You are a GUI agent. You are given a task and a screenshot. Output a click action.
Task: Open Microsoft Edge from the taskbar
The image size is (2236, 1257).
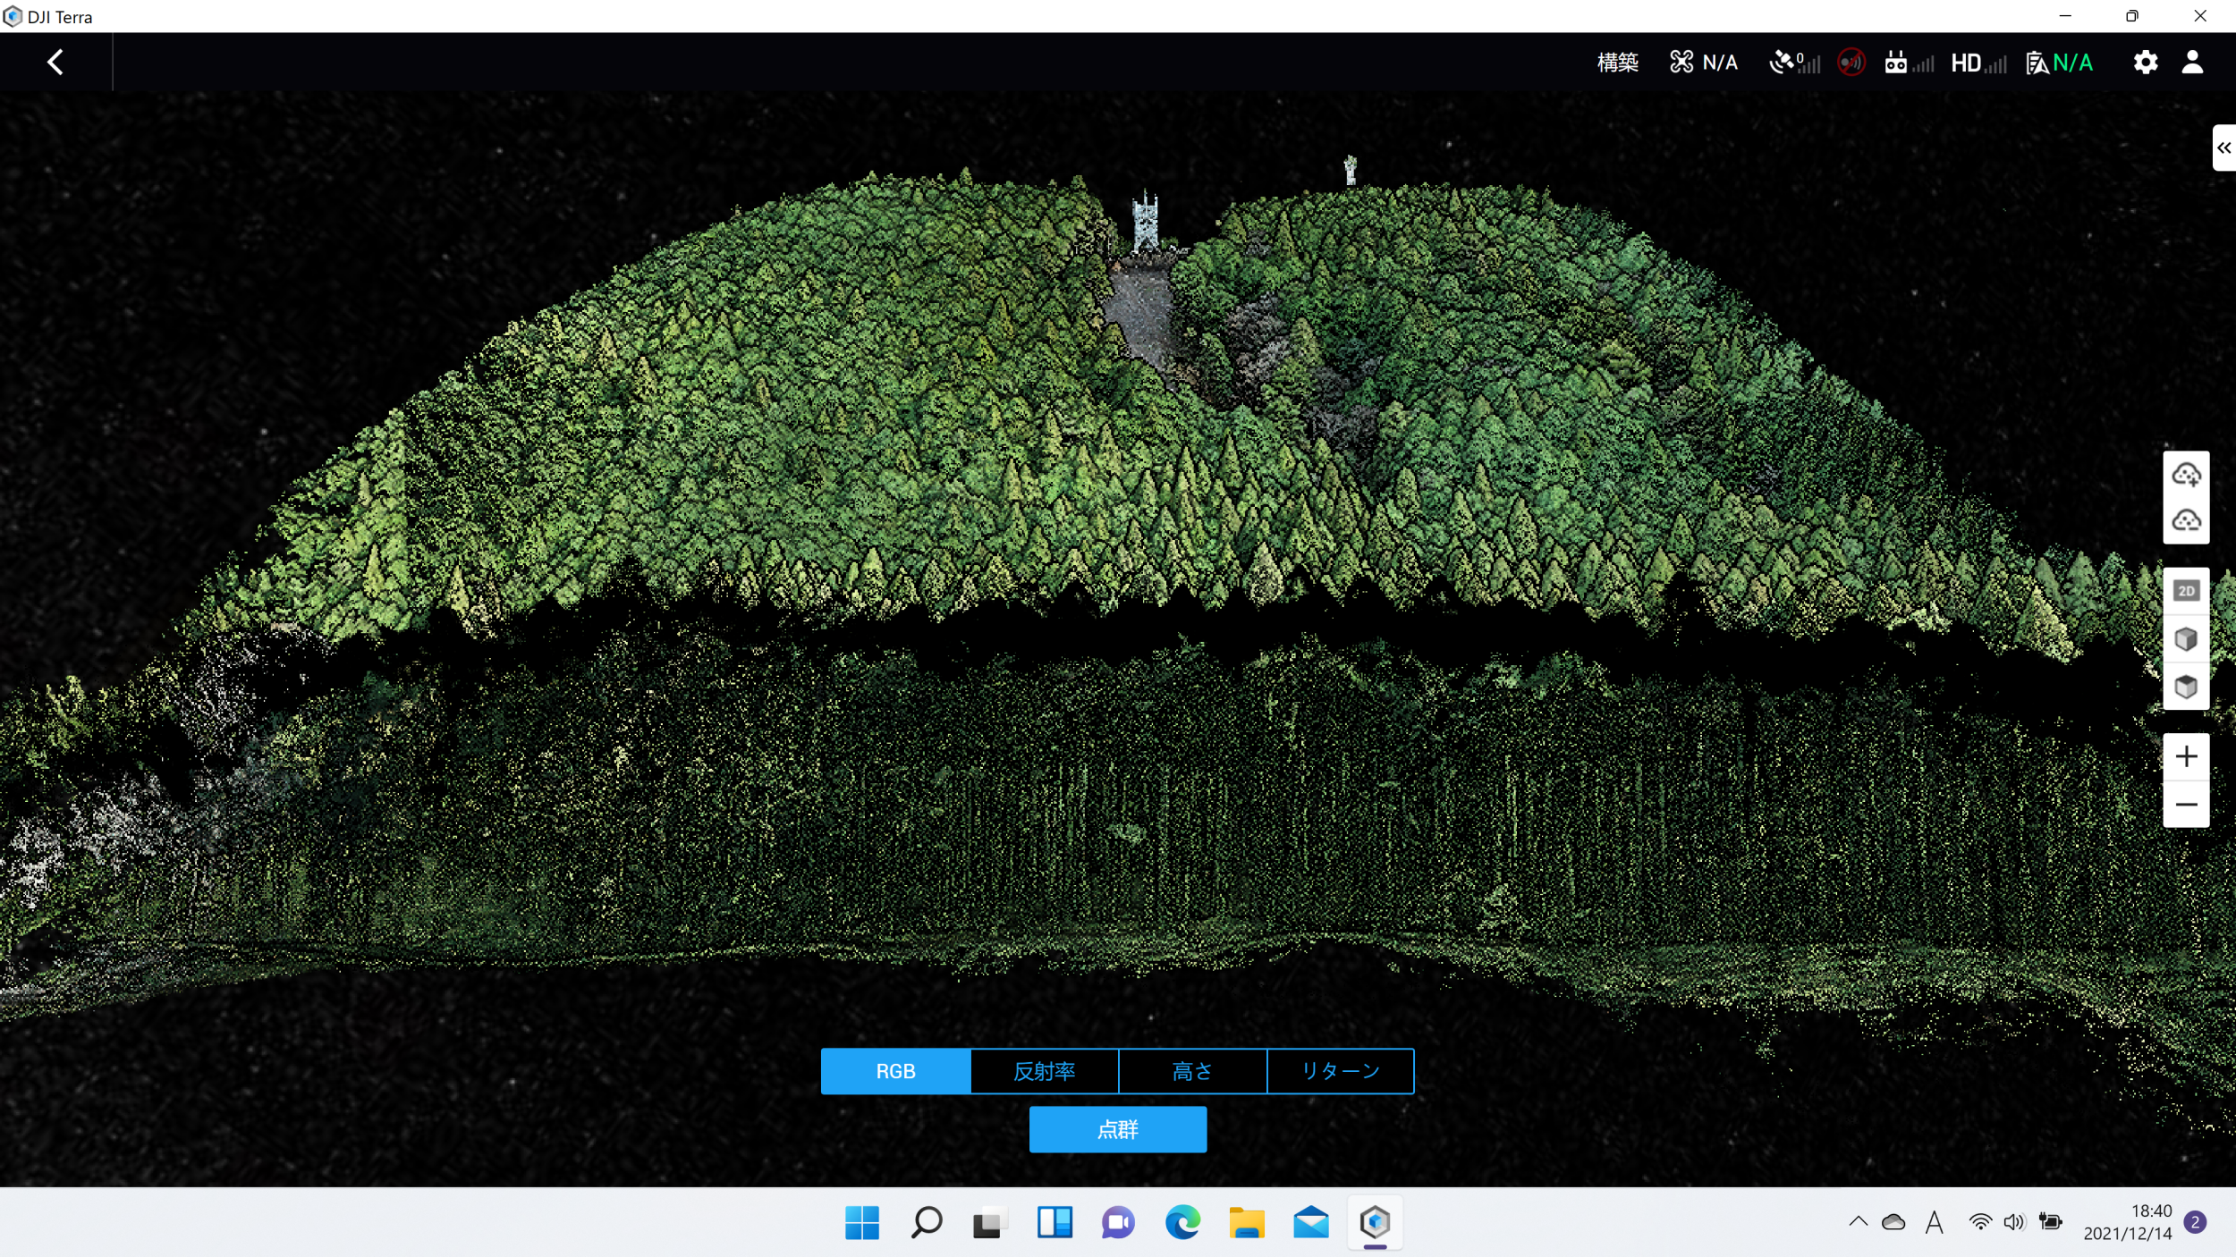pyautogui.click(x=1182, y=1222)
